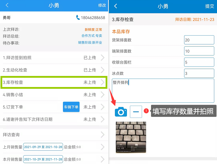Tap the red step 1 marker badge

click(x=146, y=111)
